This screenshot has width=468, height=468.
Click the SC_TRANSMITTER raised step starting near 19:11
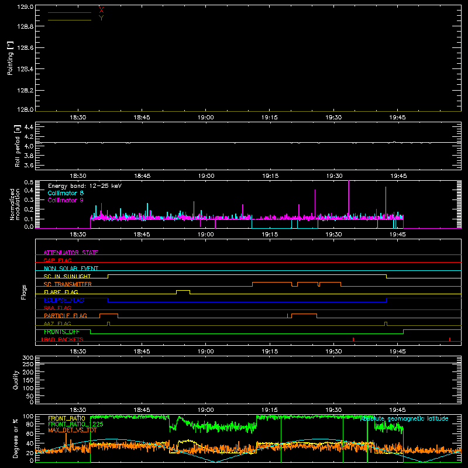click(x=272, y=284)
